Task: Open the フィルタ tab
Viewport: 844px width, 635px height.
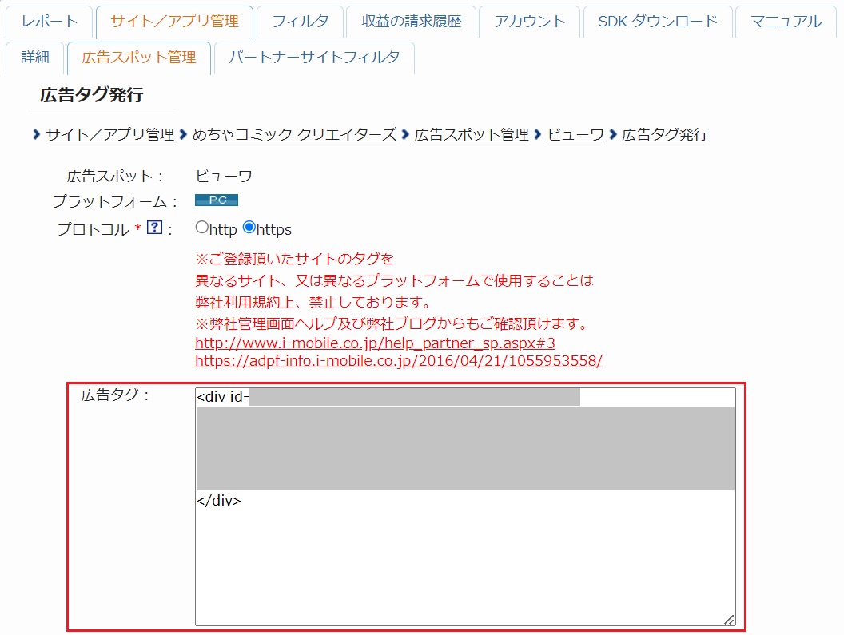Action: 300,22
